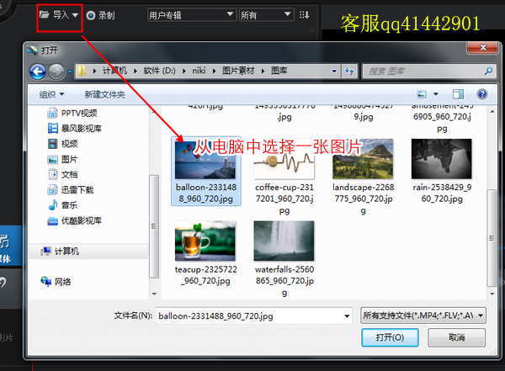
Task: Click the sort order icon in toolbar
Action: (x=304, y=15)
